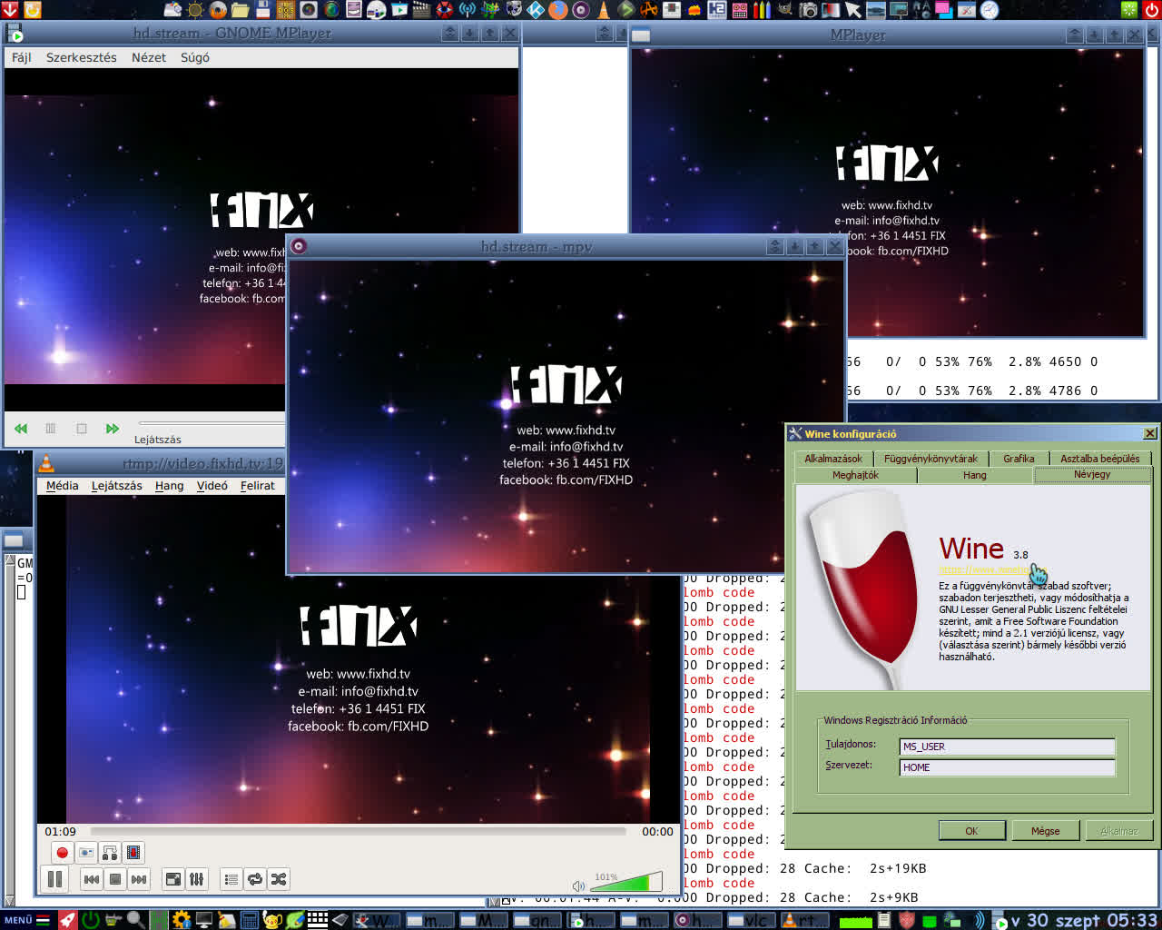Open VLC Lejátszás menu
The width and height of the screenshot is (1162, 930).
tap(116, 486)
